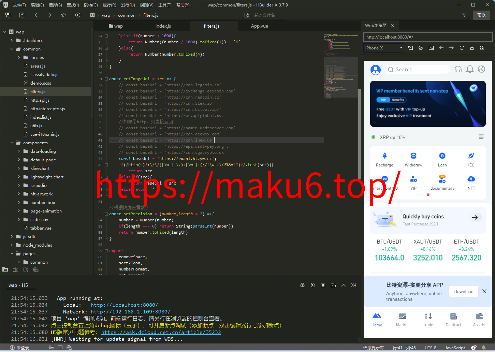Collapse the common folder in the tree

[12, 49]
